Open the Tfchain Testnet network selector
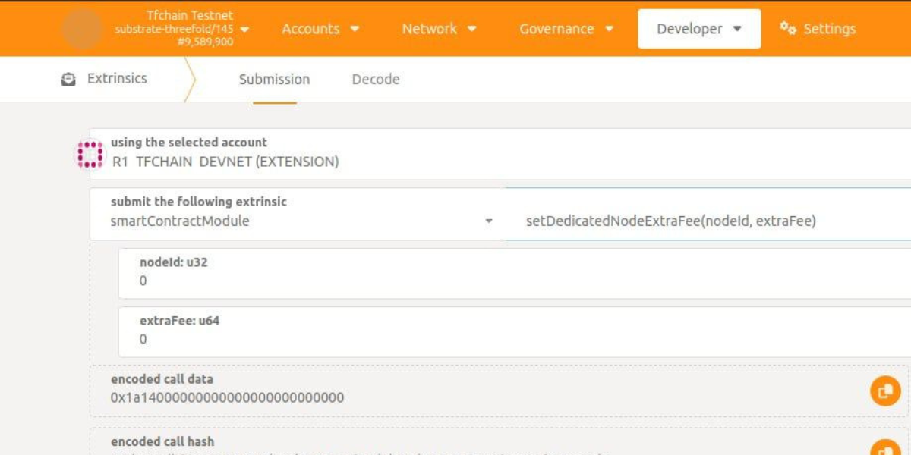911x455 pixels. tap(182, 29)
